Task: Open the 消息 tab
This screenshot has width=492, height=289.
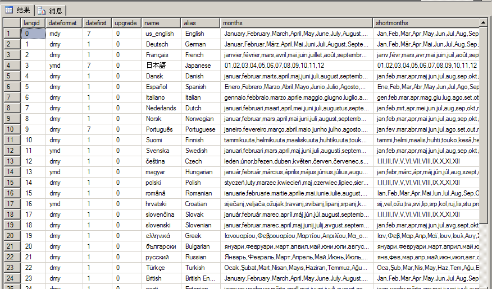Action: [50, 11]
